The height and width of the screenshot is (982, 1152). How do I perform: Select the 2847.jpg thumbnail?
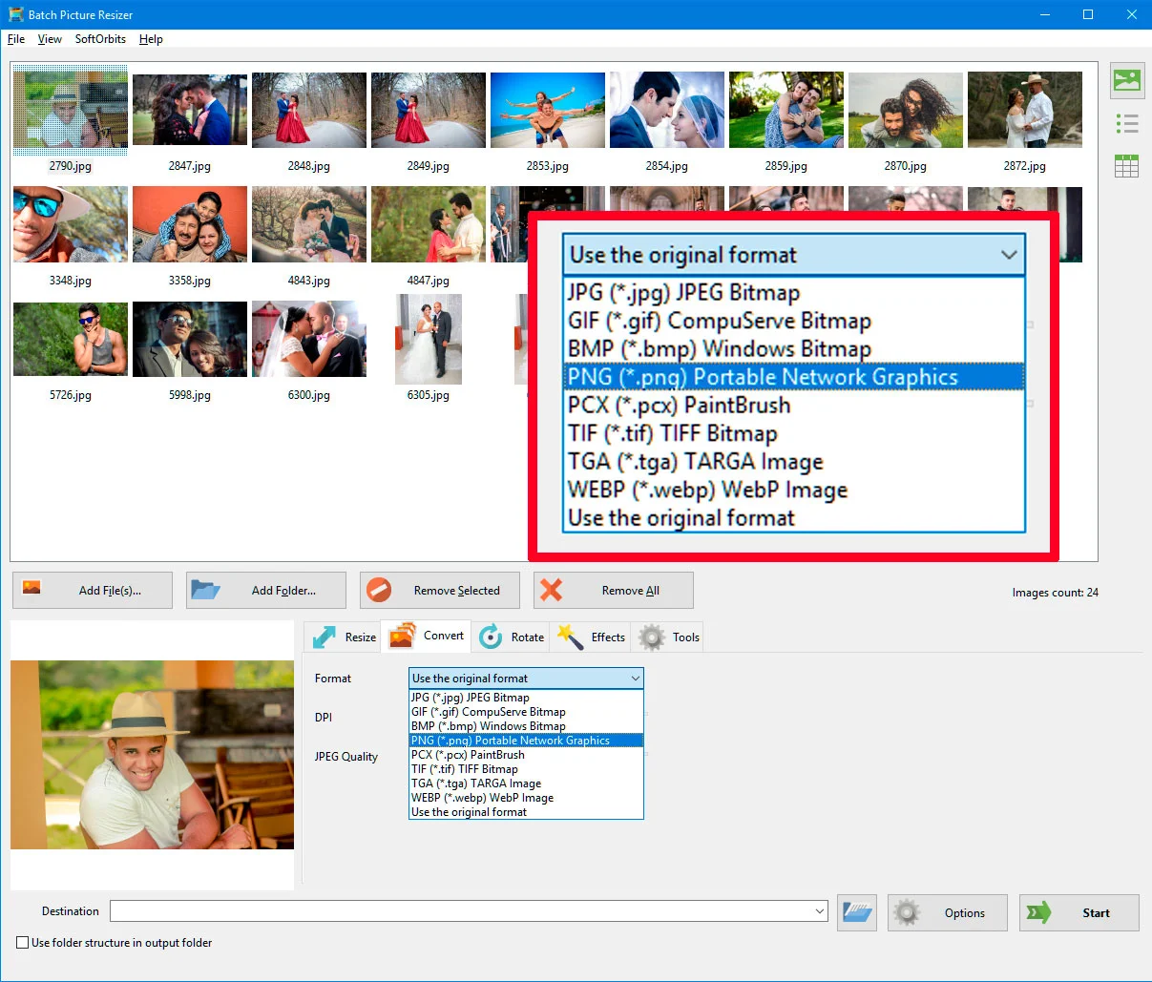pyautogui.click(x=189, y=109)
